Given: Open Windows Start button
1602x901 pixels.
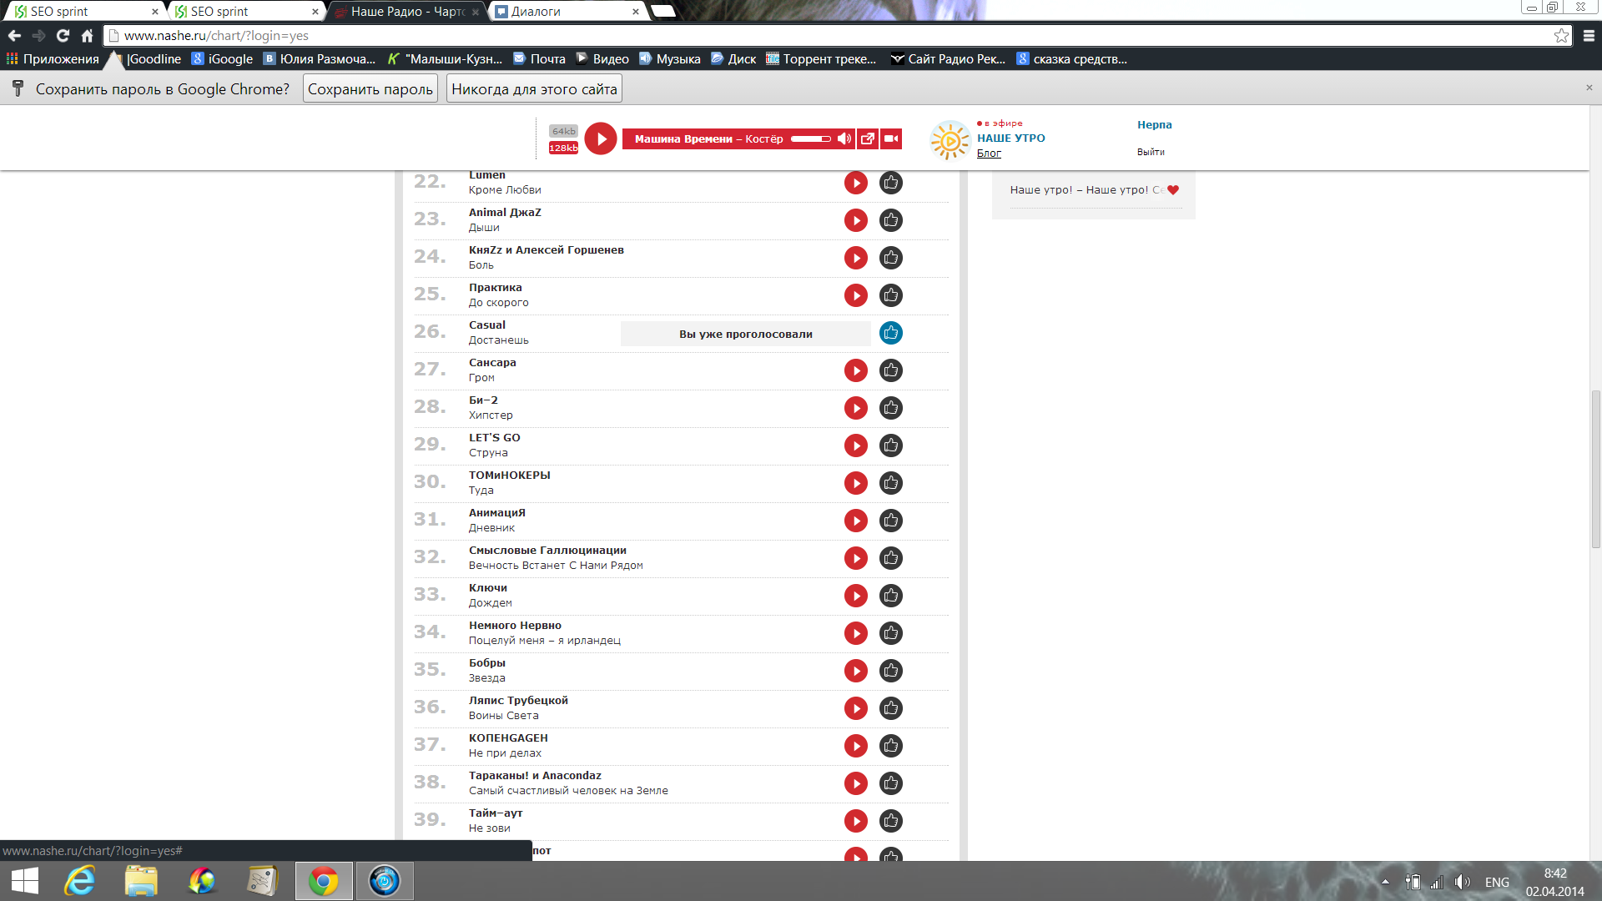Looking at the screenshot, I should point(25,881).
